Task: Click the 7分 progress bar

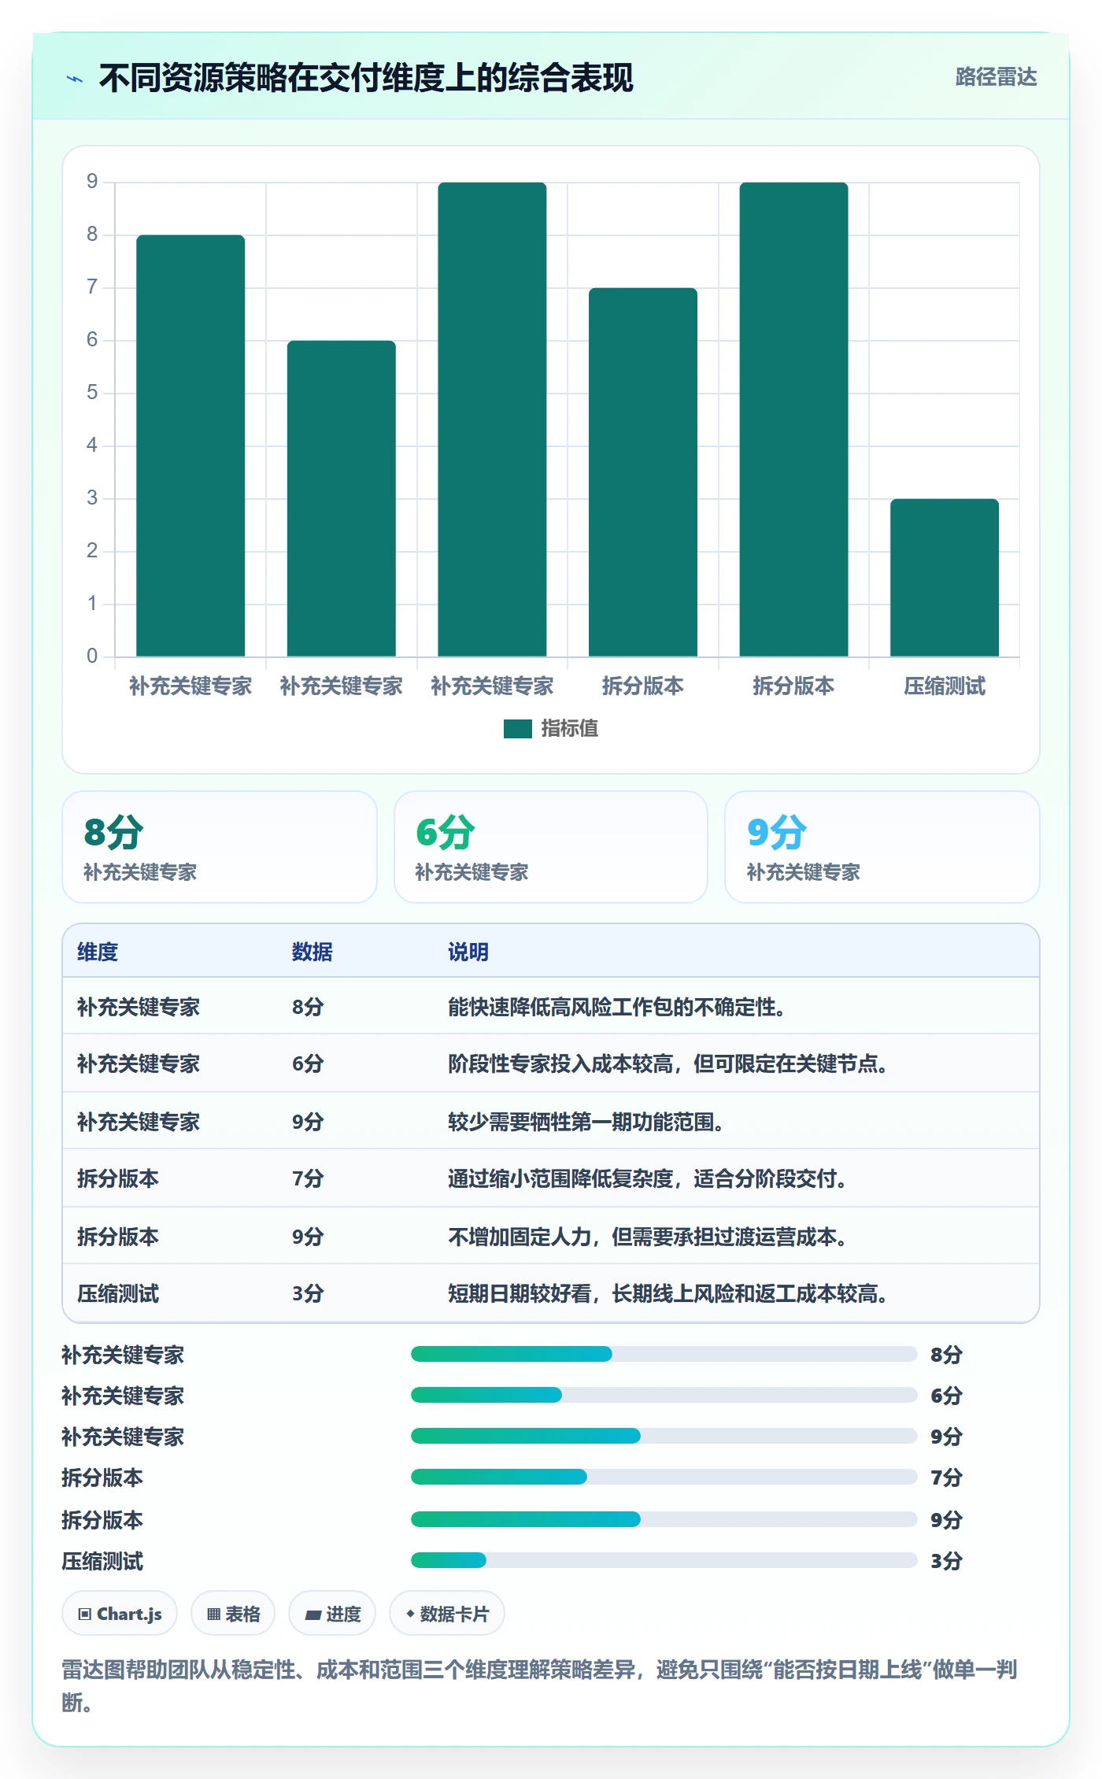Action: click(664, 1477)
